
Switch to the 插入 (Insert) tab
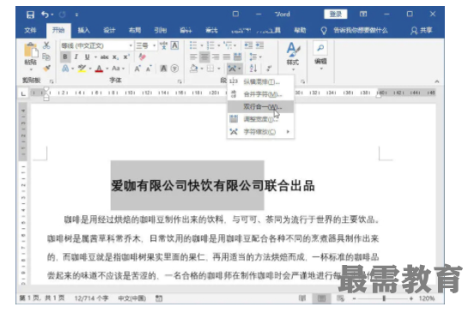click(83, 30)
